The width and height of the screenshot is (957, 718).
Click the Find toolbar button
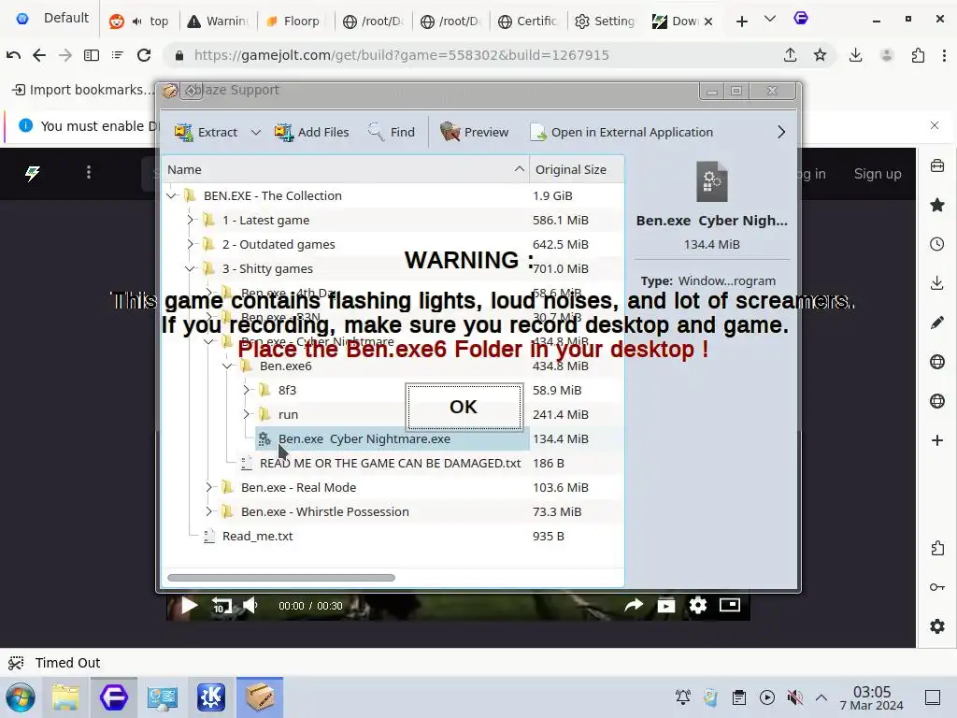(392, 132)
